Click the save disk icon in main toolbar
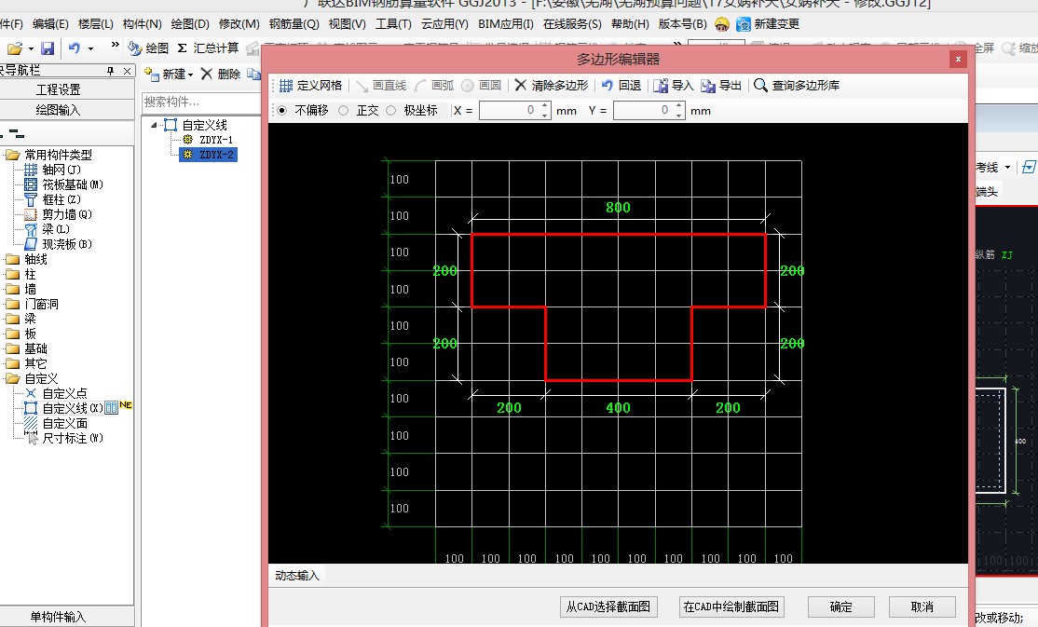Screen dimensions: 1038x627 pos(48,48)
